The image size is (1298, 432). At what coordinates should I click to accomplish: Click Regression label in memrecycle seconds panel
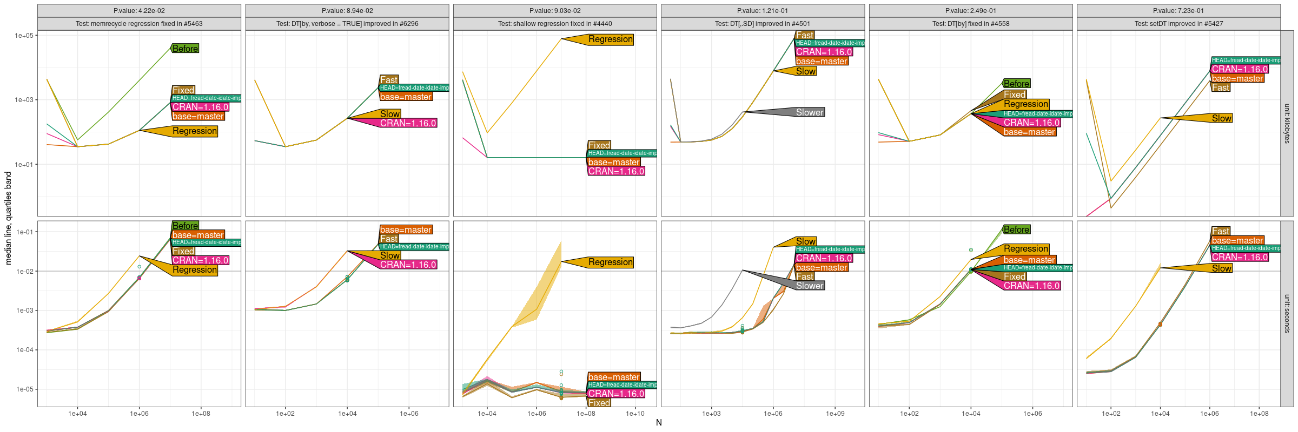tap(195, 270)
